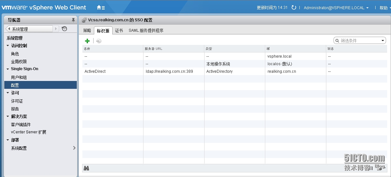
Task: Click the vmware vSphere Web Client logo
Action: point(44,8)
